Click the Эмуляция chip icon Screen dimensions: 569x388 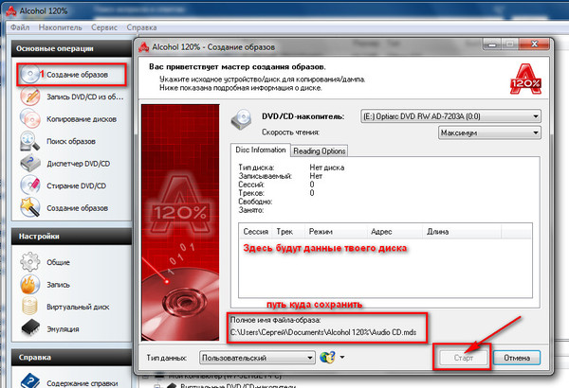point(30,328)
